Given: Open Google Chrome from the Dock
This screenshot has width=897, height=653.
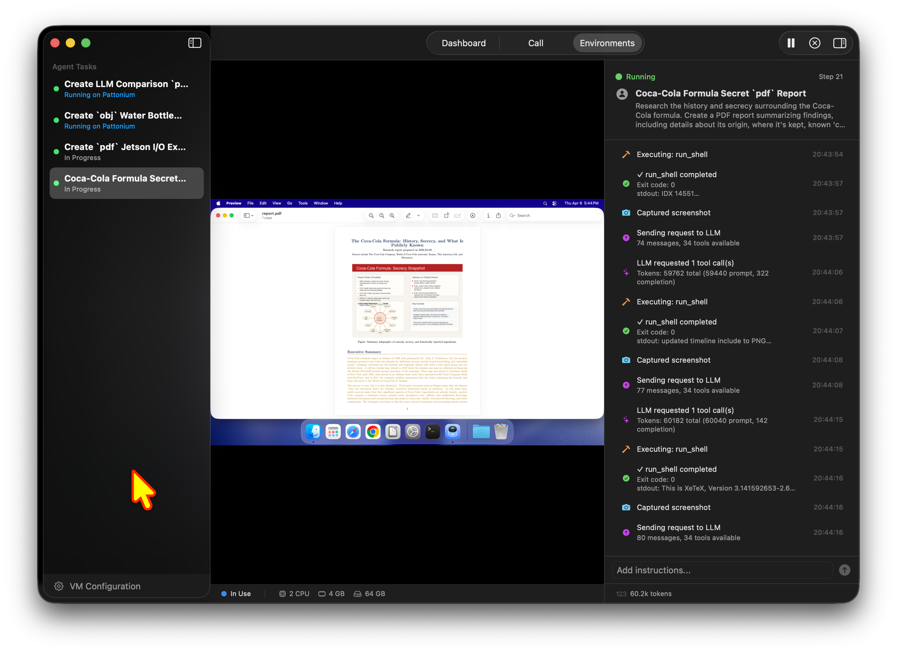Looking at the screenshot, I should 373,431.
